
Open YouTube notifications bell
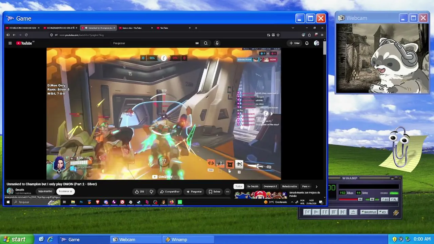click(307, 43)
